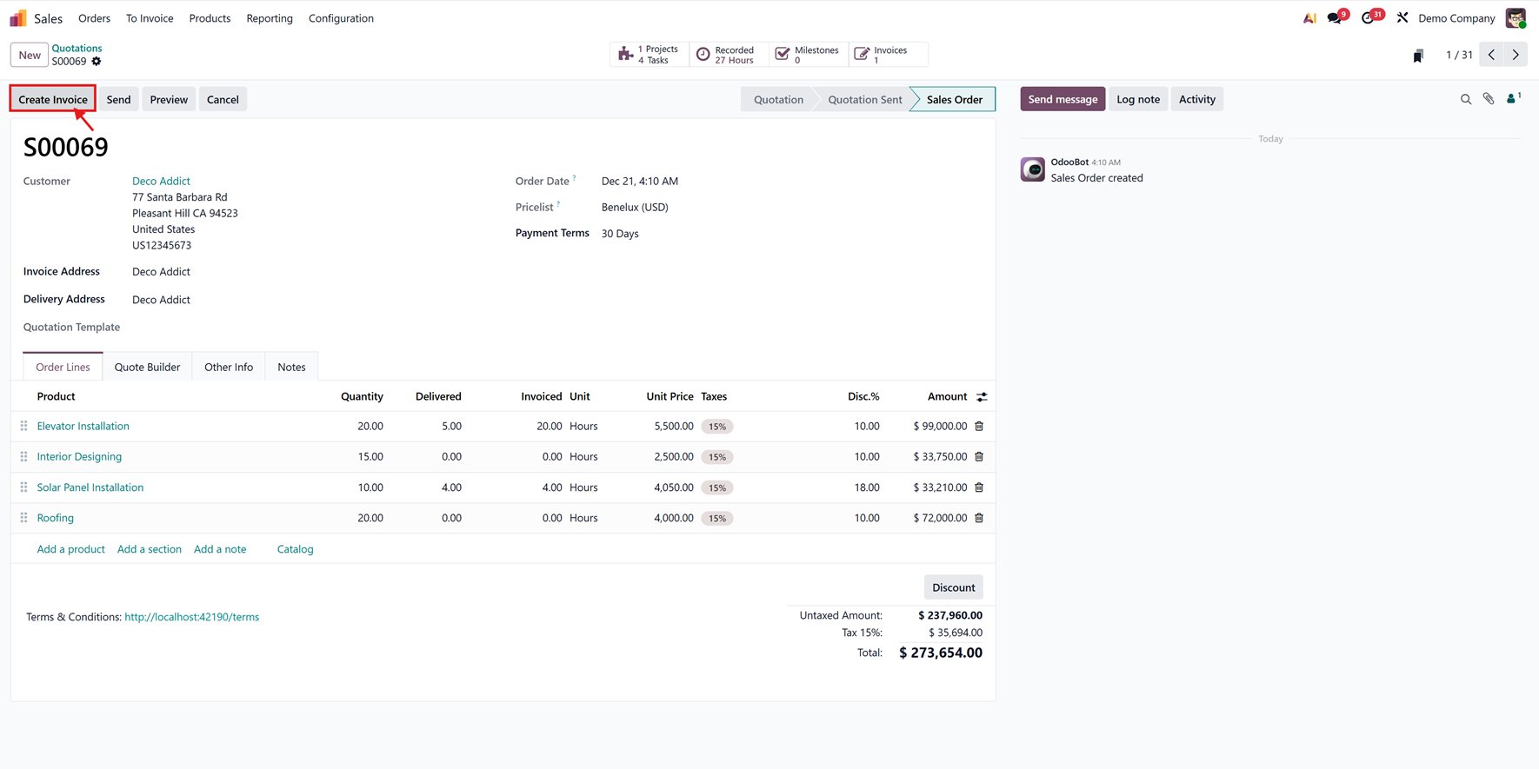Click the Preview button
Viewport: 1539px width, 769px height.
(x=169, y=99)
